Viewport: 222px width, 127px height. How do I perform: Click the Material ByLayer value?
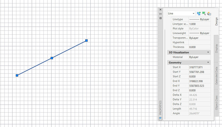click(x=199, y=57)
